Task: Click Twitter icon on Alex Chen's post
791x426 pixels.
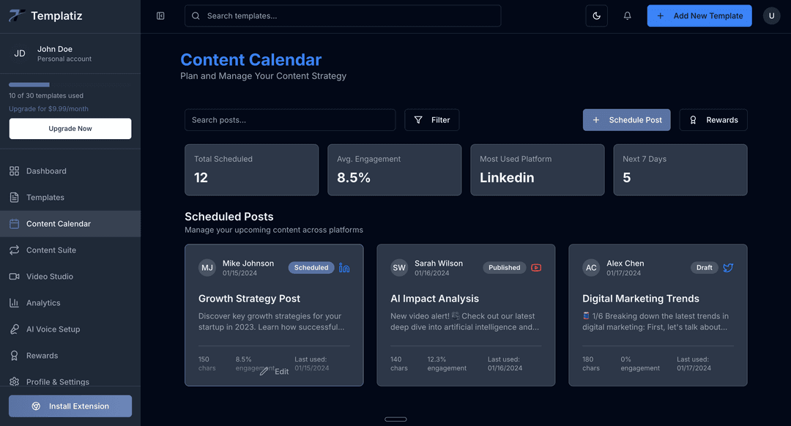Action: [x=728, y=268]
